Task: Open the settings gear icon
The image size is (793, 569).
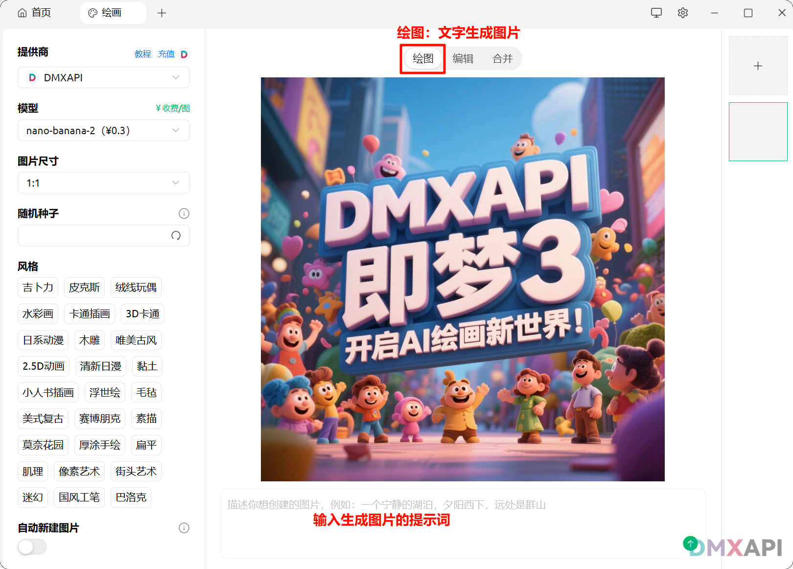Action: click(x=683, y=13)
